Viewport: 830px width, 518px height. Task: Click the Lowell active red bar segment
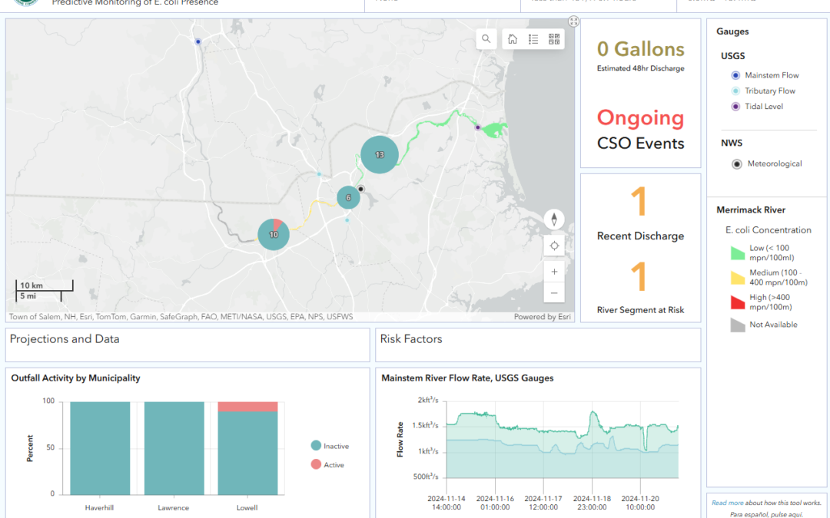click(x=247, y=407)
